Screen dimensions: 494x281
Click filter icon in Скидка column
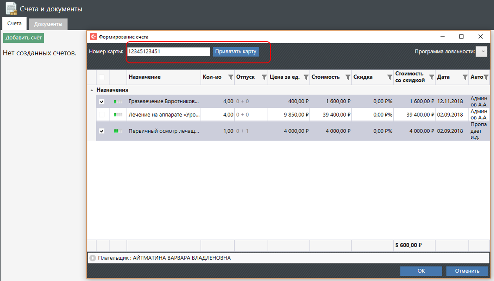(390, 77)
